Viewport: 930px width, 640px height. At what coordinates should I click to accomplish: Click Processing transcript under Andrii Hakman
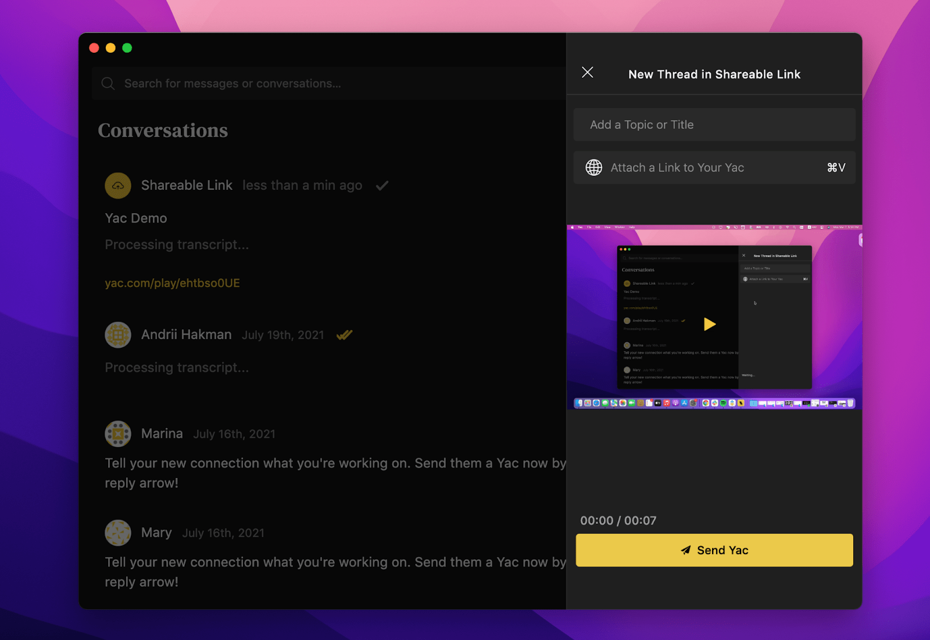coord(177,368)
